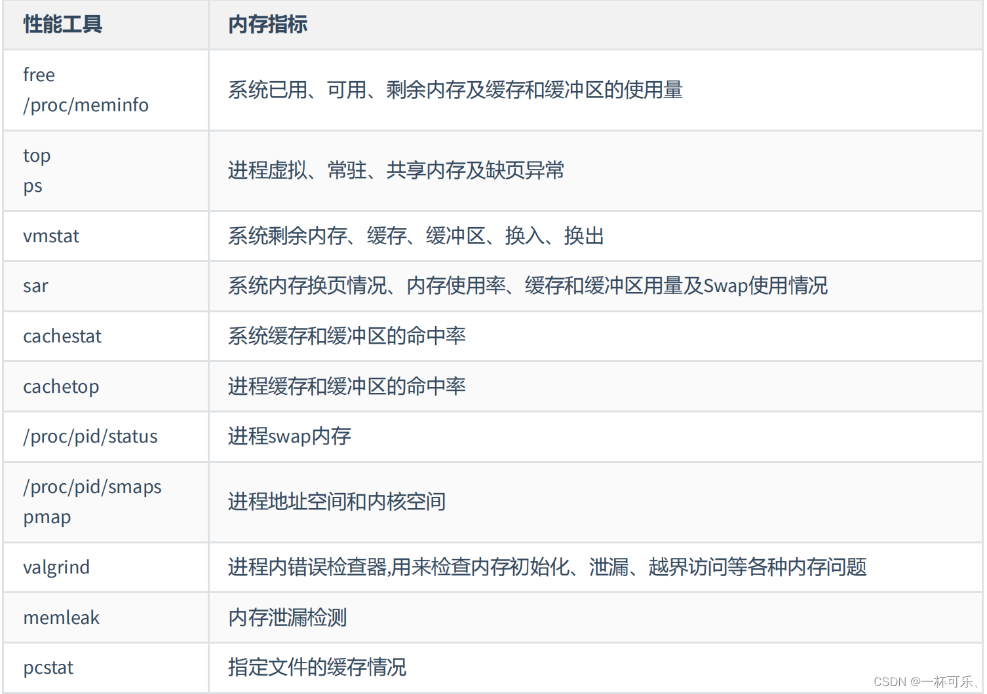Screen dimensions: 987x694
Task: Click the 系统内存换页情况 description
Action: click(528, 285)
